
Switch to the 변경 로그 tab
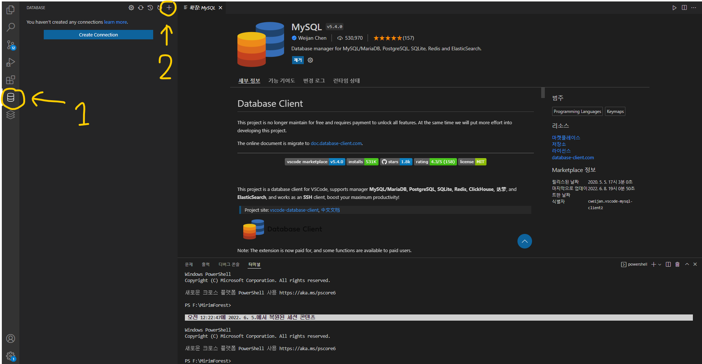point(314,81)
